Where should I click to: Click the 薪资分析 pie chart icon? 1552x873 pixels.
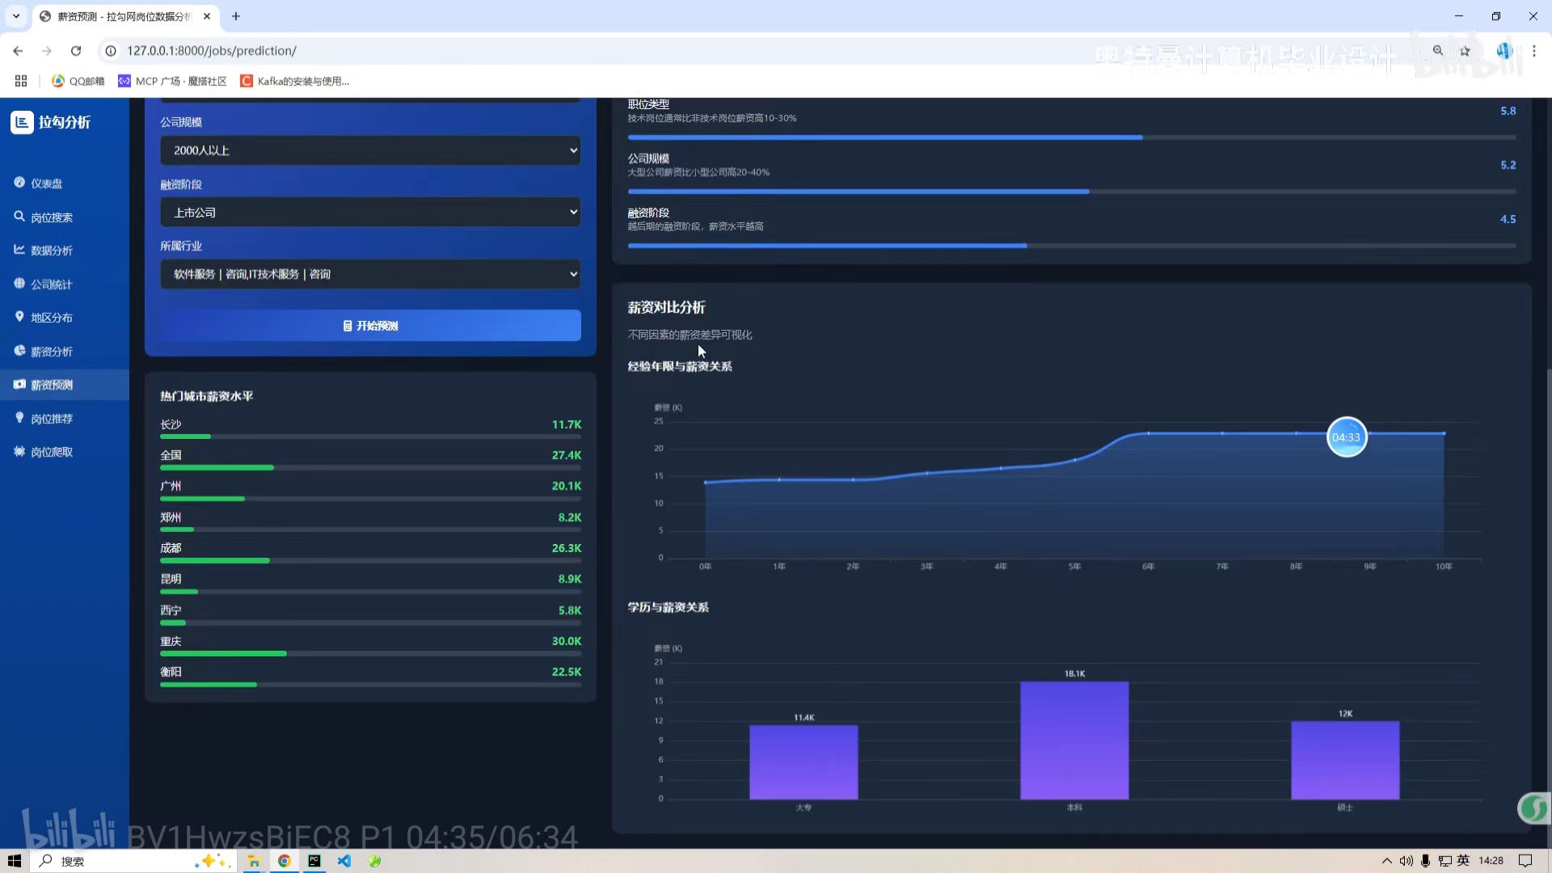tap(19, 351)
